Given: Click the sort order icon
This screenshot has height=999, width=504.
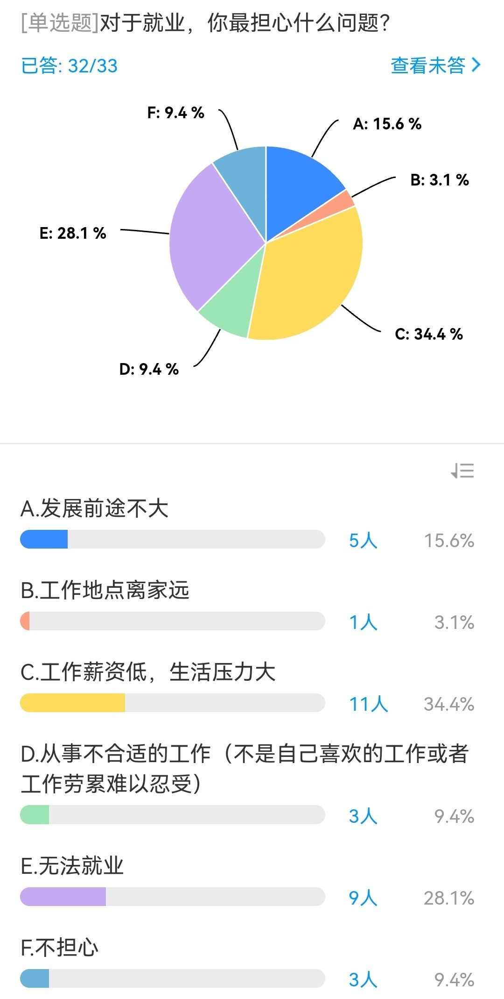Looking at the screenshot, I should 462,471.
